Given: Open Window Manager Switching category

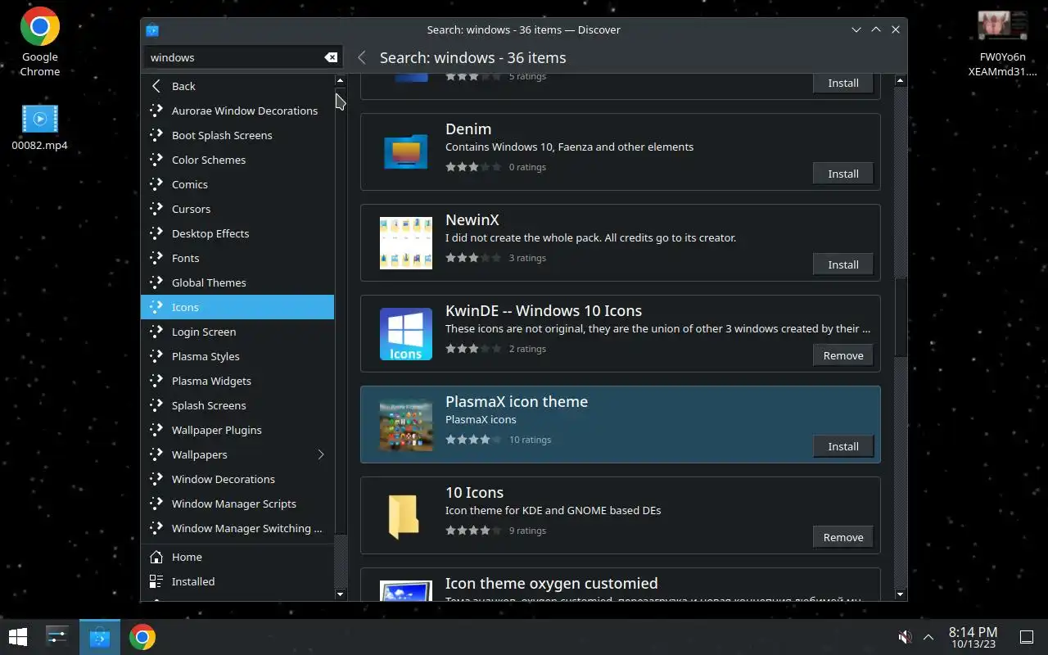Looking at the screenshot, I should 237,528.
